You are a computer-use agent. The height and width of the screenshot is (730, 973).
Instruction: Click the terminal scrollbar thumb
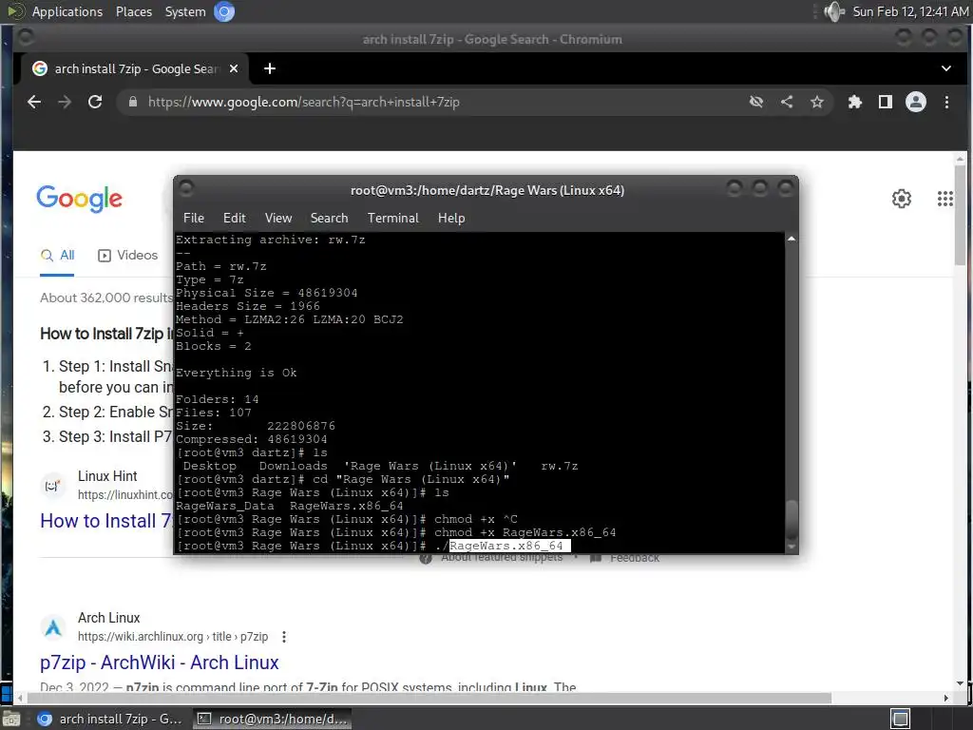coord(792,520)
